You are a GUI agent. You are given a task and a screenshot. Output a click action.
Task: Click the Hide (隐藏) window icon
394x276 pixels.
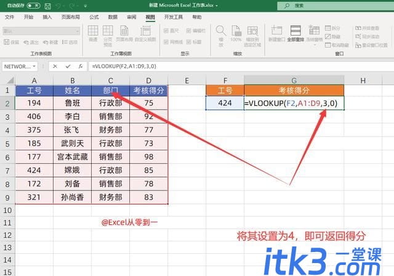coord(332,37)
